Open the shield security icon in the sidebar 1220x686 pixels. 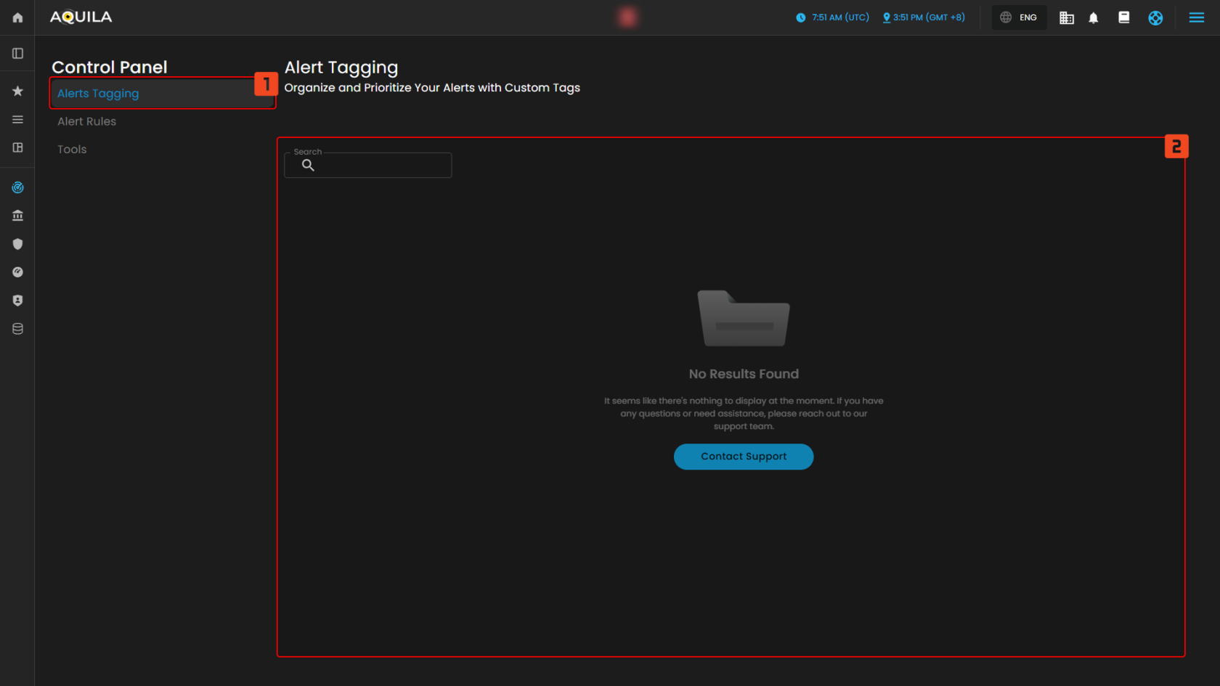click(x=17, y=244)
